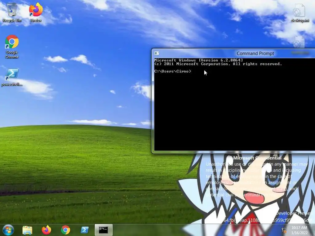Select the powershell desktop shortcut

pyautogui.click(x=12, y=77)
